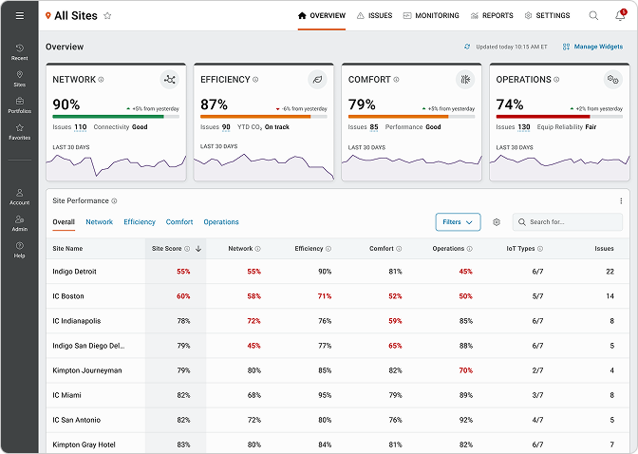638x454 pixels.
Task: Open Recent from the sidebar
Action: pos(19,52)
